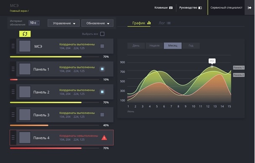Viewport: 255px width, 163px height.
Task: Uncheck the Панель 1 checkbox
Action: (x=102, y=69)
